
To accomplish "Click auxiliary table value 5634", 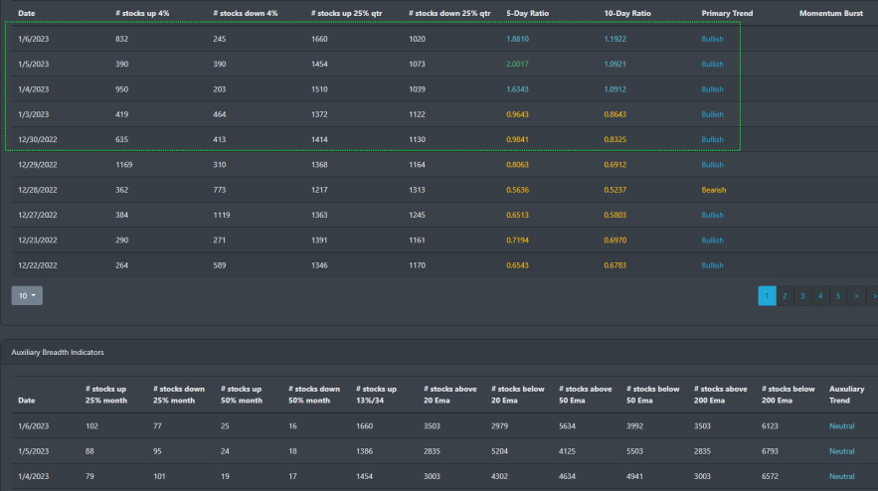I will tap(567, 426).
